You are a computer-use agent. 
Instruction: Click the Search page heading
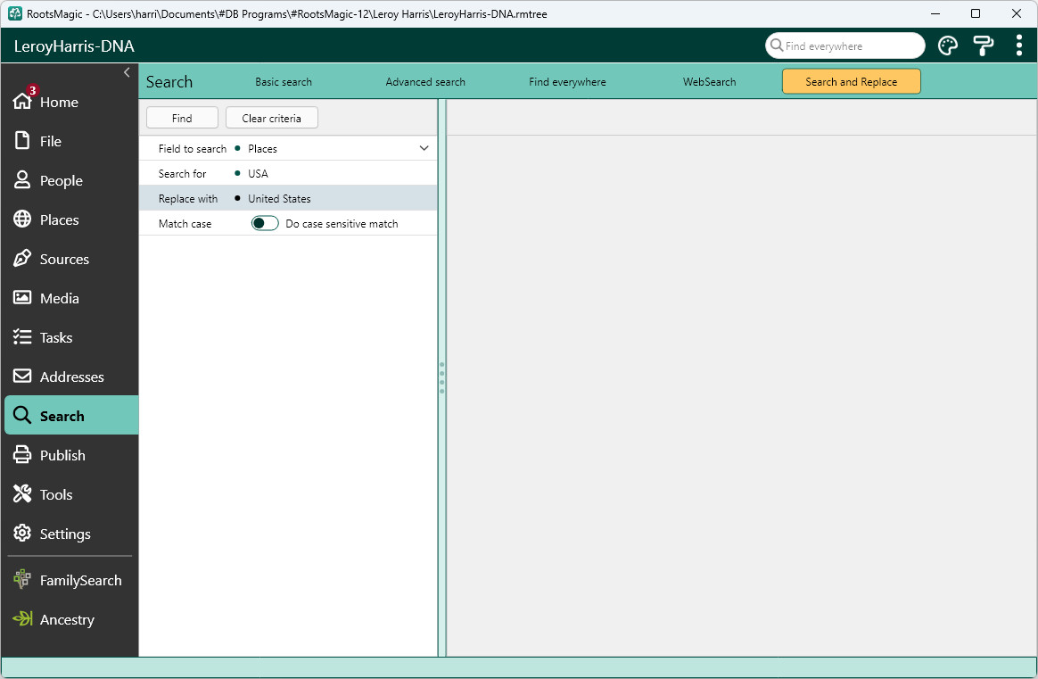(x=169, y=81)
